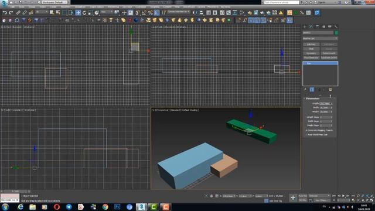Toggle Show End Result button
Screen dimensions: 375x211
[x=312, y=90]
